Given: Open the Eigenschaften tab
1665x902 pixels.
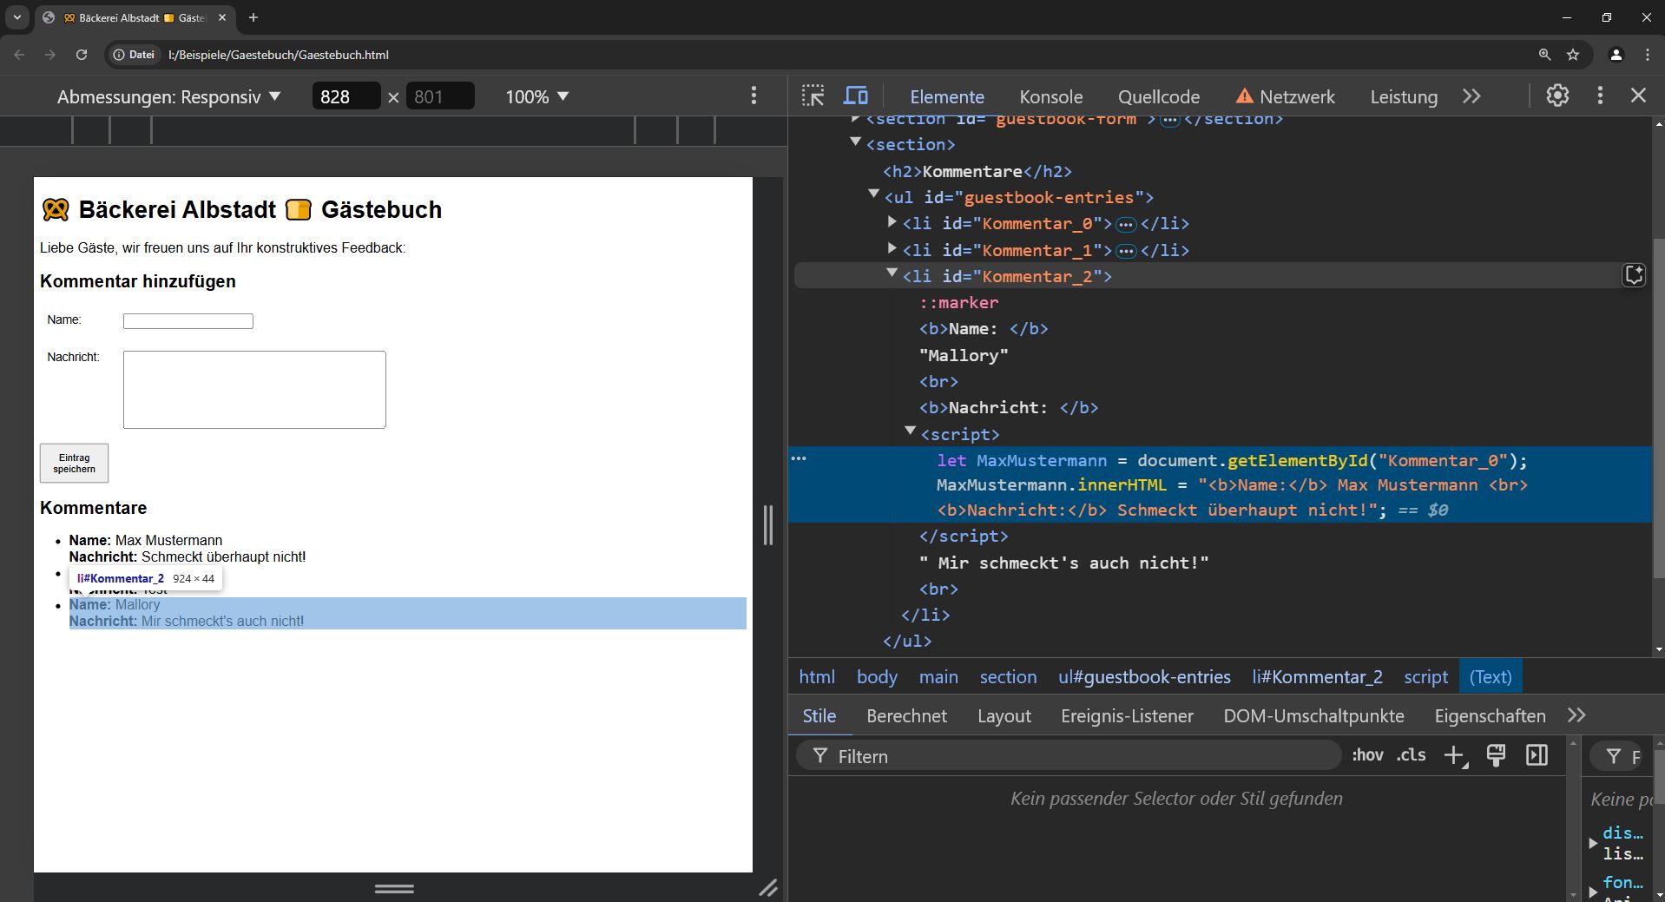Looking at the screenshot, I should point(1490,715).
